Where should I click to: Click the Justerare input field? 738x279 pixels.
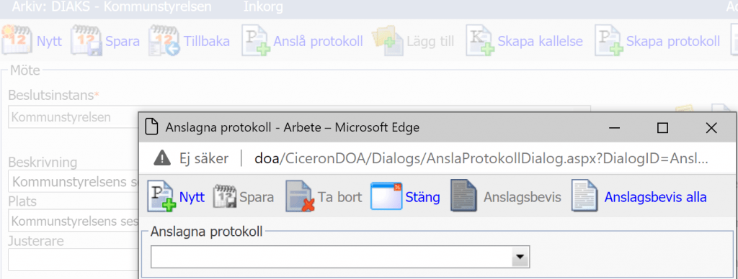(x=73, y=260)
